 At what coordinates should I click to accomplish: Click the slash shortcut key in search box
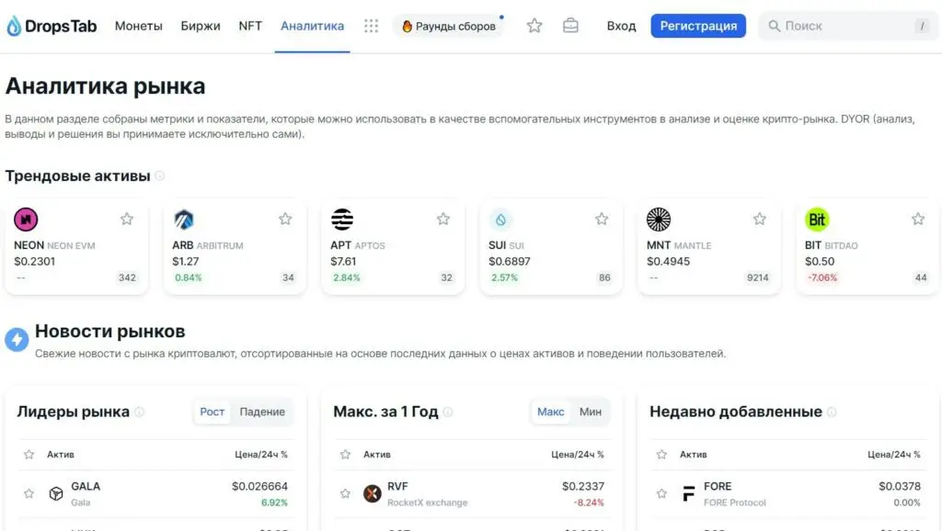[x=922, y=26]
